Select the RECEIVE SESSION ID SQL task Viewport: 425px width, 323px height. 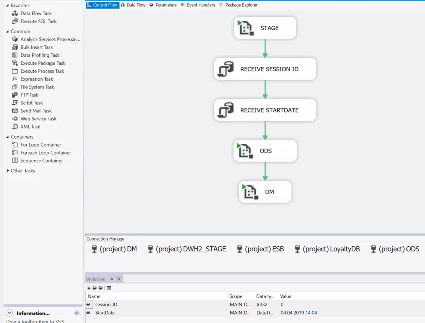point(265,69)
